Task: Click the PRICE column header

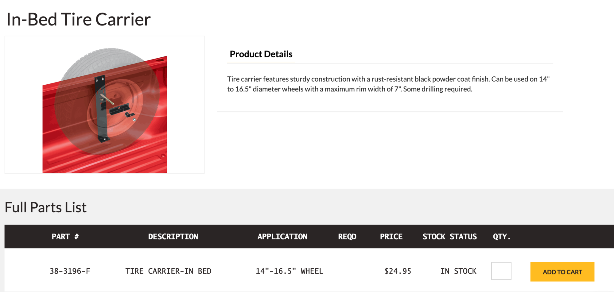Action: 391,236
